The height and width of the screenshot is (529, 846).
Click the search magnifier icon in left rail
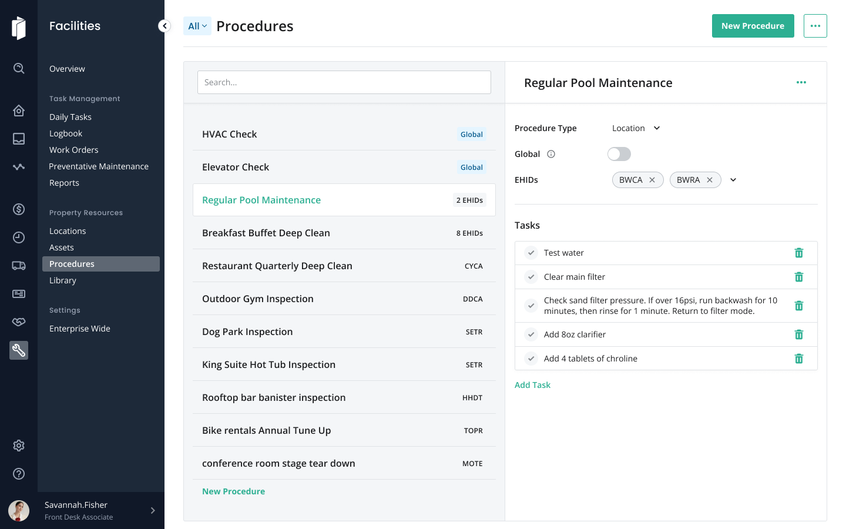(x=19, y=68)
